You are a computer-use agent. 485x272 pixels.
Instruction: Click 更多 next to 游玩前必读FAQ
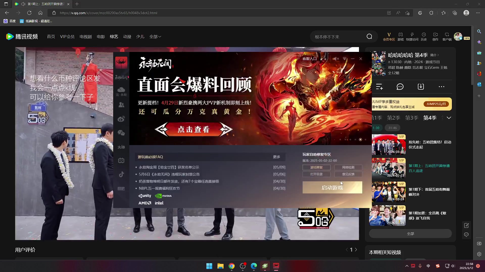point(277,157)
